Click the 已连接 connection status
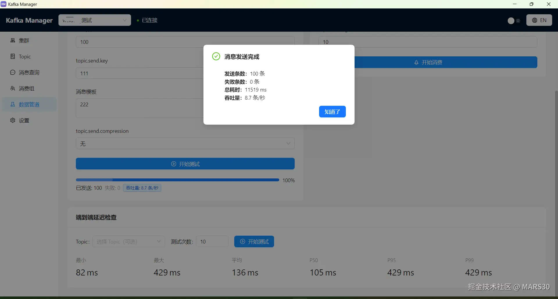The width and height of the screenshot is (558, 299). pos(147,20)
